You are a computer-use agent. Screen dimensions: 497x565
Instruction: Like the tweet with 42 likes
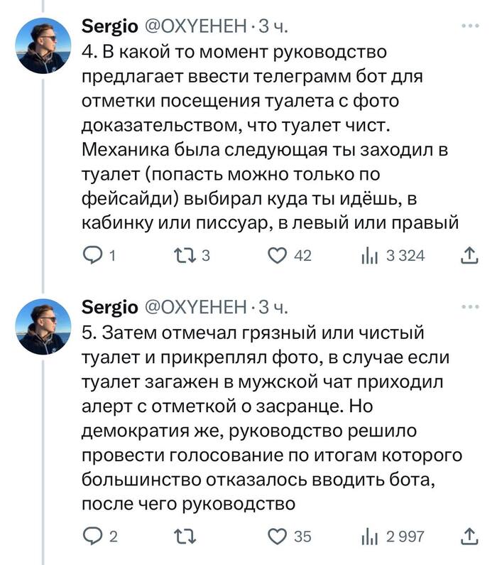pyautogui.click(x=279, y=255)
